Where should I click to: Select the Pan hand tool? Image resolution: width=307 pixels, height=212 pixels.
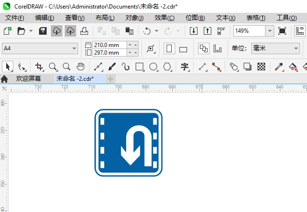click(x=80, y=67)
